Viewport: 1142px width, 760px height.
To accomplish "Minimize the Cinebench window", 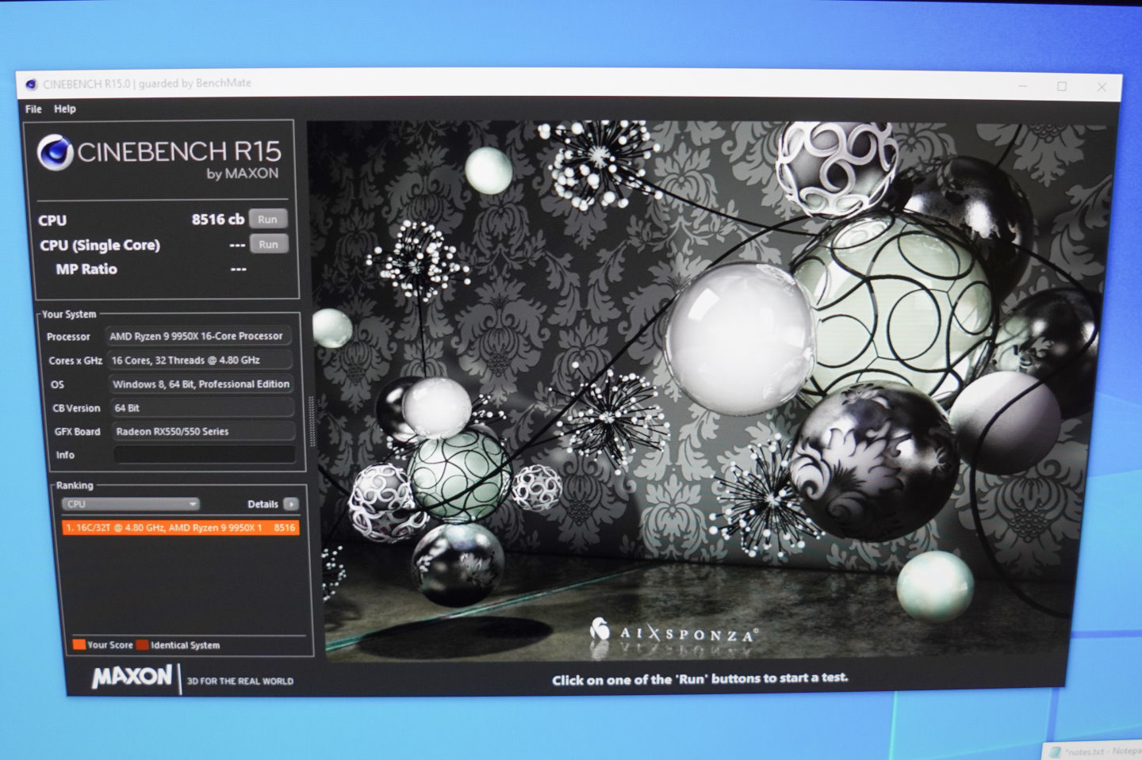I will 1023,86.
